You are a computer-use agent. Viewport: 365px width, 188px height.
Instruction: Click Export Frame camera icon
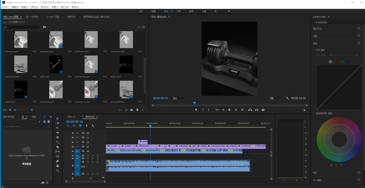coord(263,110)
